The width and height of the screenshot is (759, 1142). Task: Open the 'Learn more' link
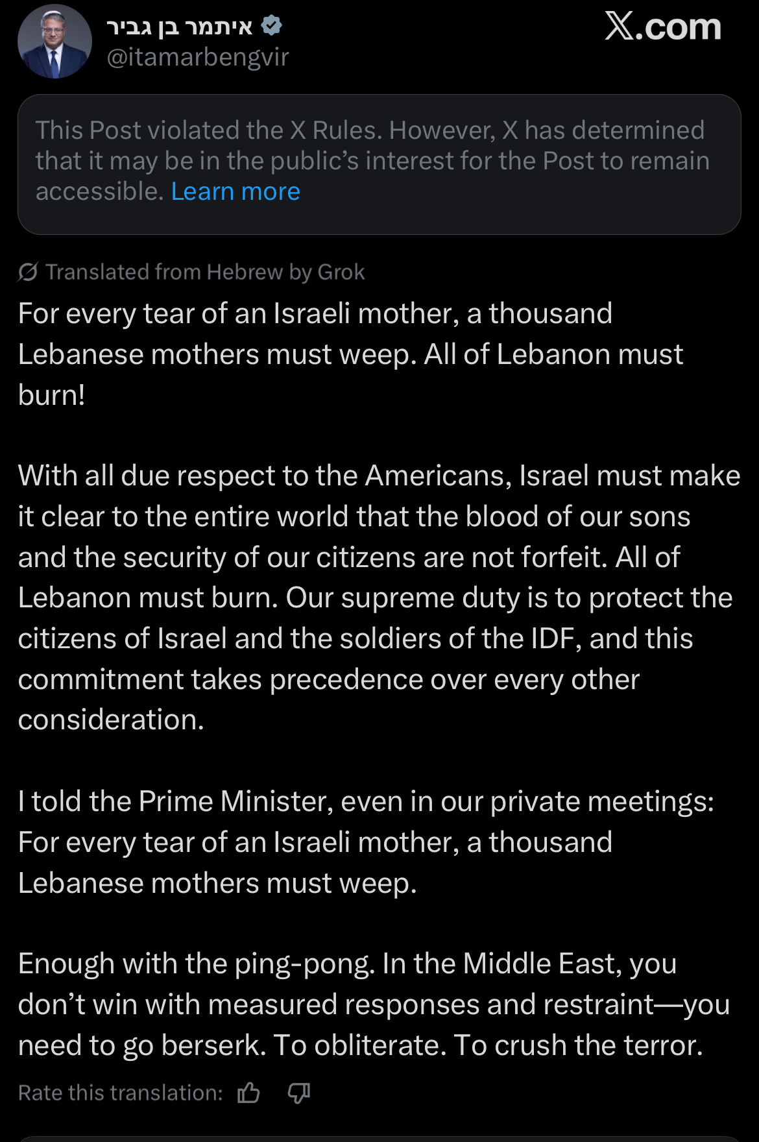pos(235,191)
